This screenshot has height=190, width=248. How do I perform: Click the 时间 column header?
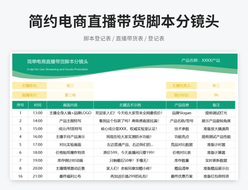(x=38, y=105)
